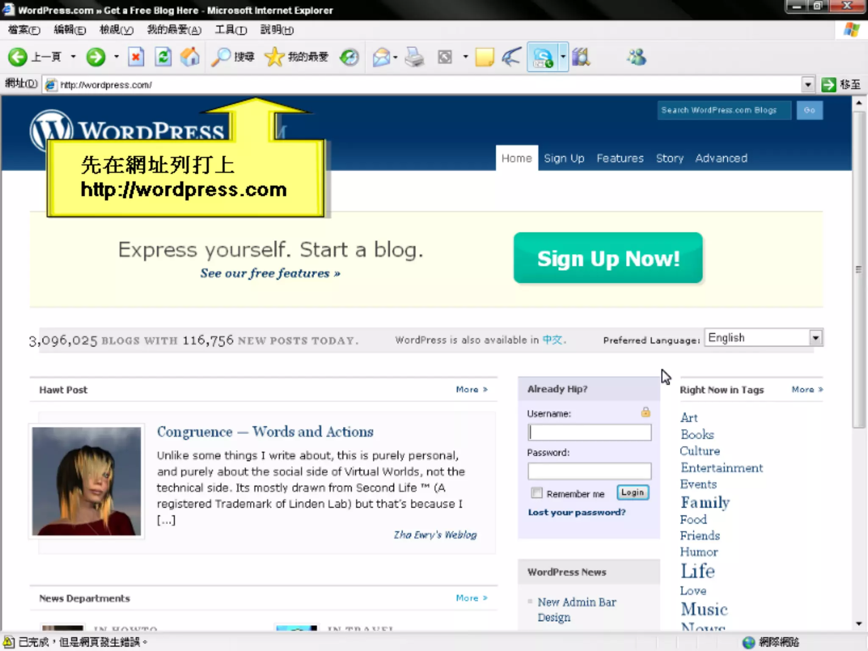868x651 pixels.
Task: Click inside the Username input field
Action: pyautogui.click(x=589, y=433)
